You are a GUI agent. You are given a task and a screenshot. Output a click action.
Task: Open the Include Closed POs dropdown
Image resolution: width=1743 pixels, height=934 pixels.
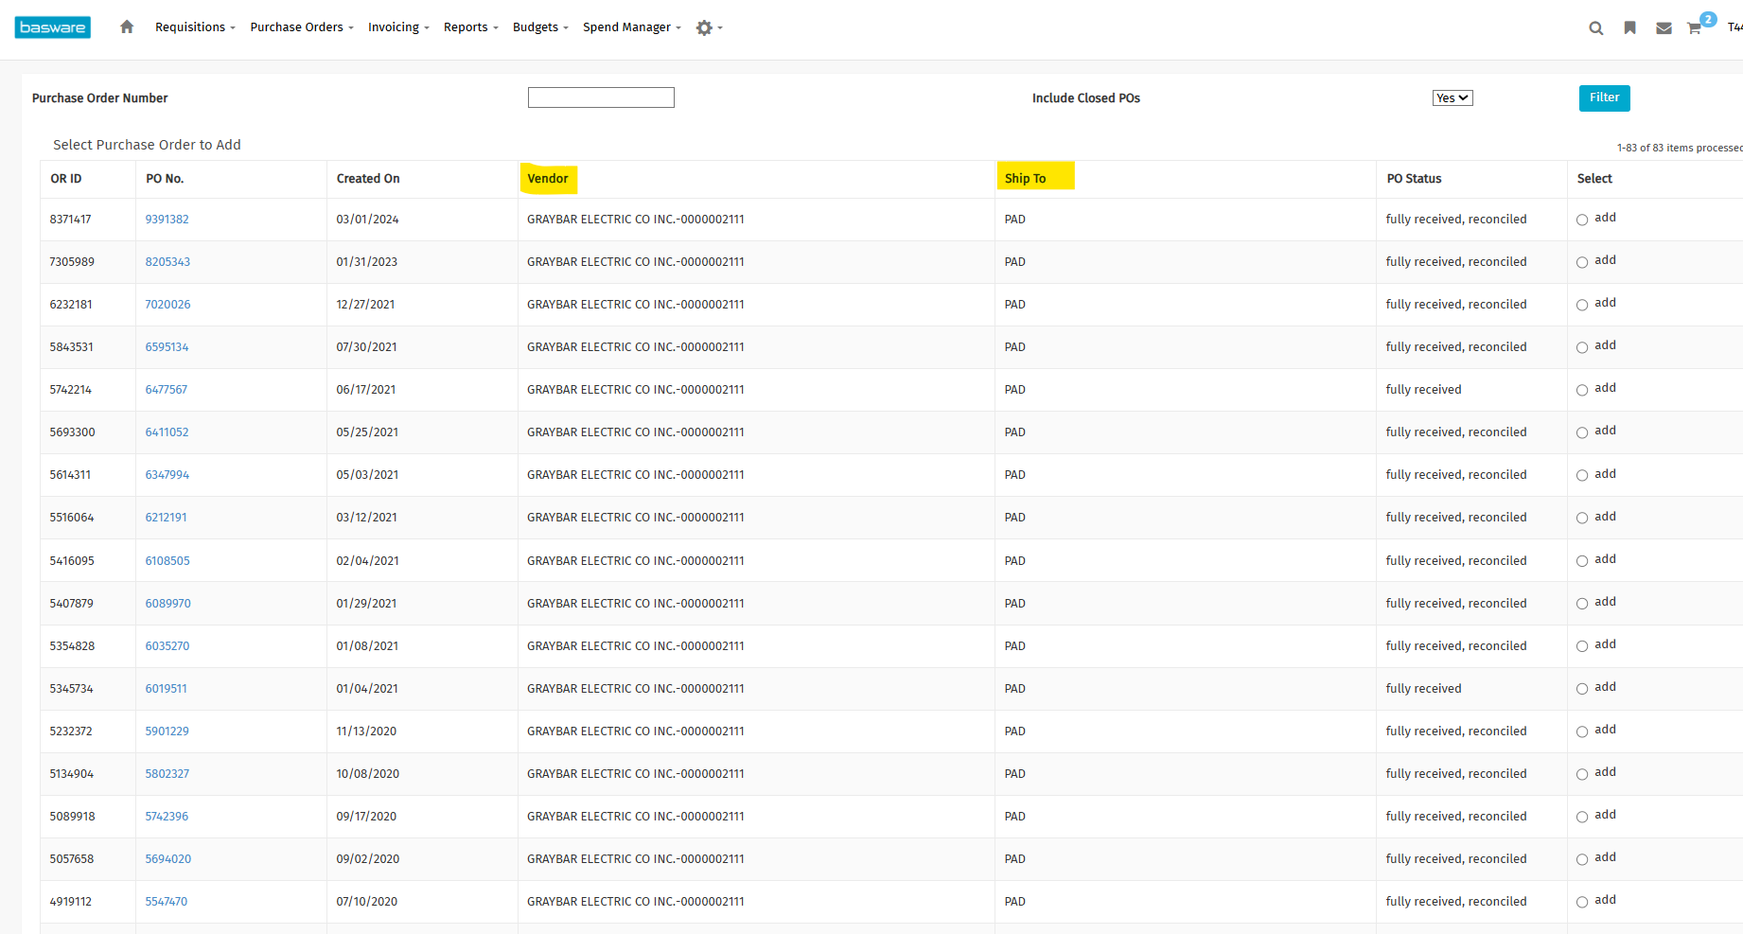point(1452,98)
